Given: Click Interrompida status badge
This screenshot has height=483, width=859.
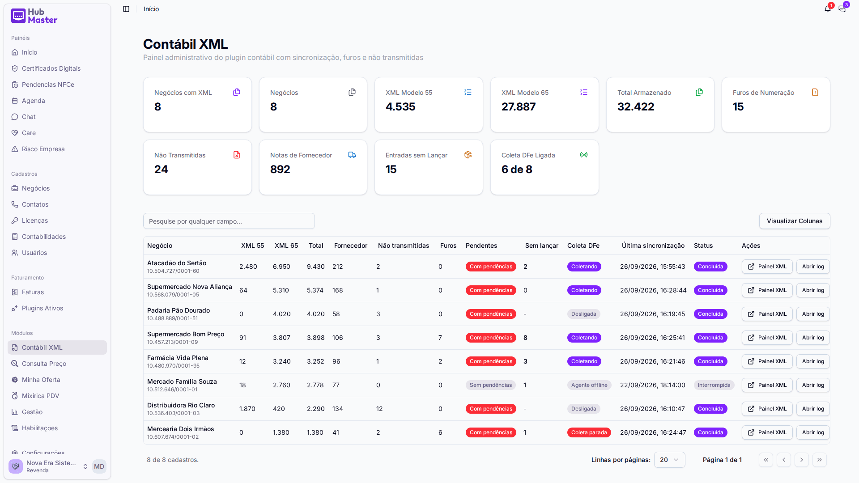Looking at the screenshot, I should (x=714, y=385).
